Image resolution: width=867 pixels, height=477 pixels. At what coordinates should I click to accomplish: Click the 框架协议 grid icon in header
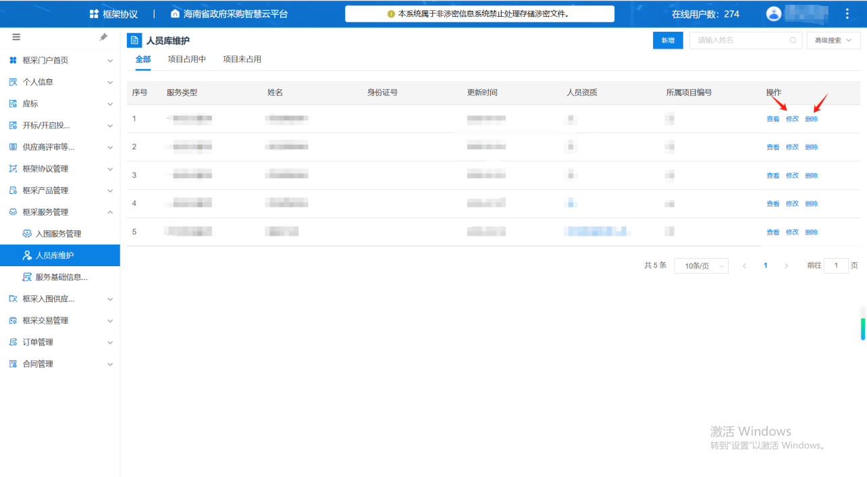(94, 14)
